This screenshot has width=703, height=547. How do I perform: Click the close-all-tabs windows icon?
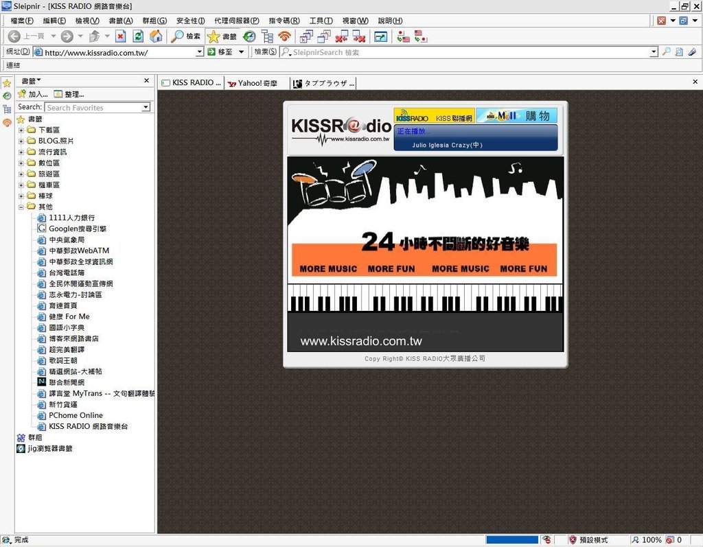tap(307, 36)
